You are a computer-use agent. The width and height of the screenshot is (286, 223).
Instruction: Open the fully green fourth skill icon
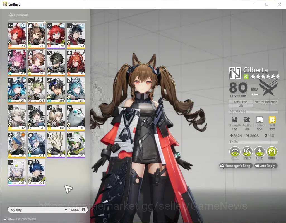272,152
